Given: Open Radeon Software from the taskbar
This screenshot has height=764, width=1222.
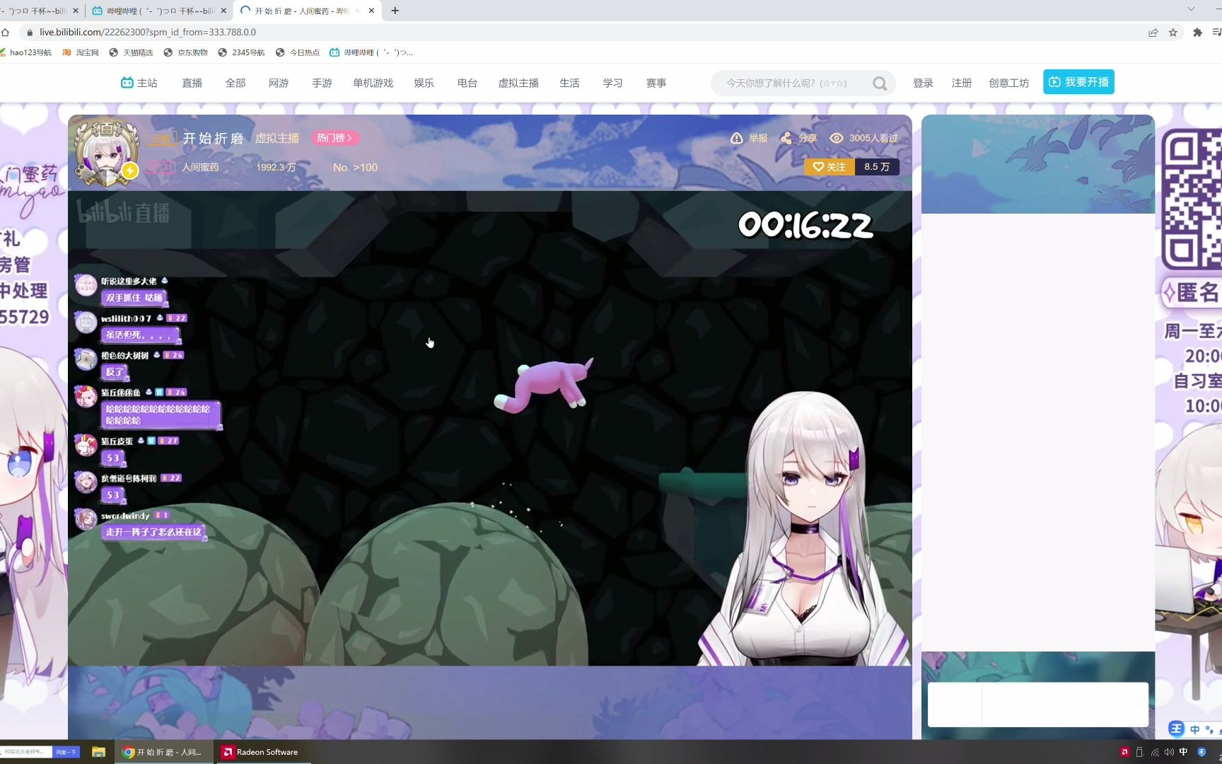Looking at the screenshot, I should point(260,752).
